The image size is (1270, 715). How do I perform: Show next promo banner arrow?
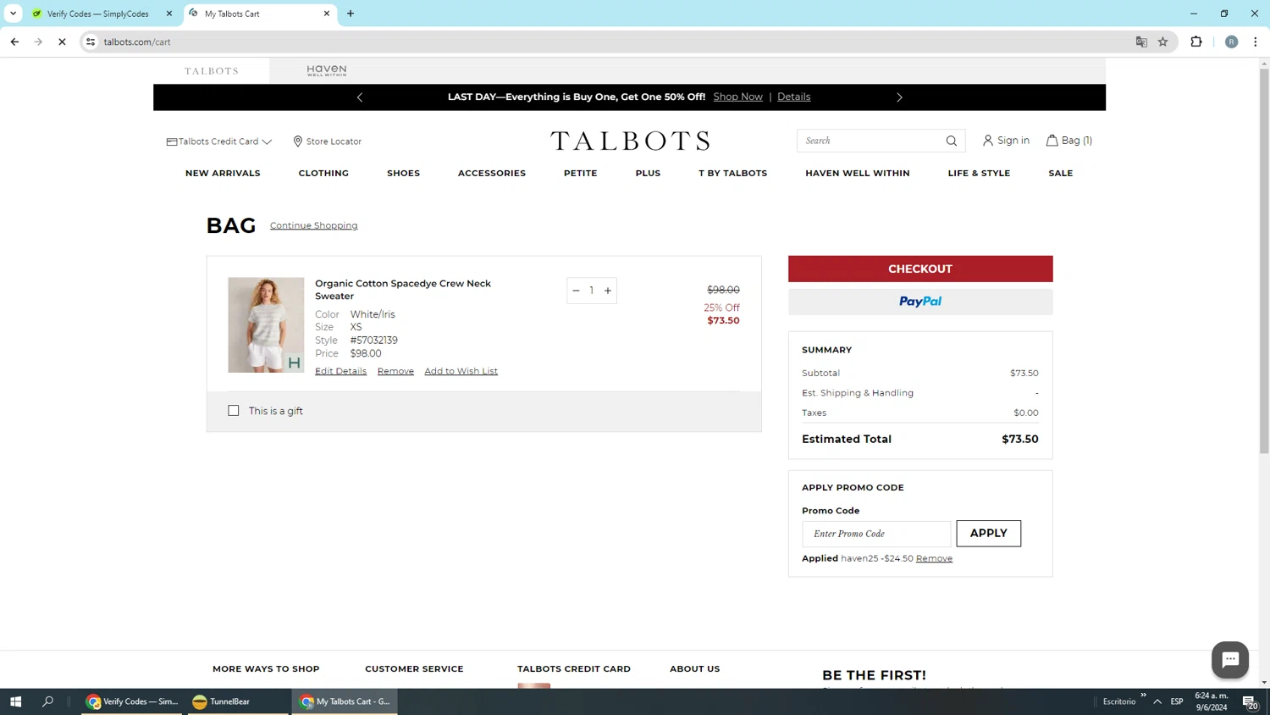click(899, 97)
